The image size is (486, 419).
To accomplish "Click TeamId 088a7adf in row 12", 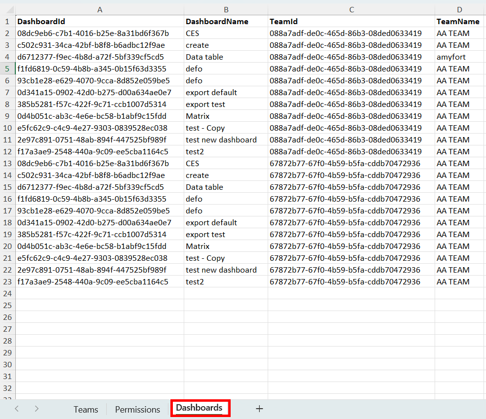I will [x=352, y=152].
